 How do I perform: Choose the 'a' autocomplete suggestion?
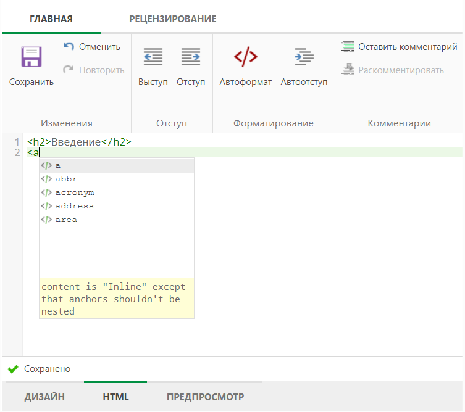(x=117, y=165)
